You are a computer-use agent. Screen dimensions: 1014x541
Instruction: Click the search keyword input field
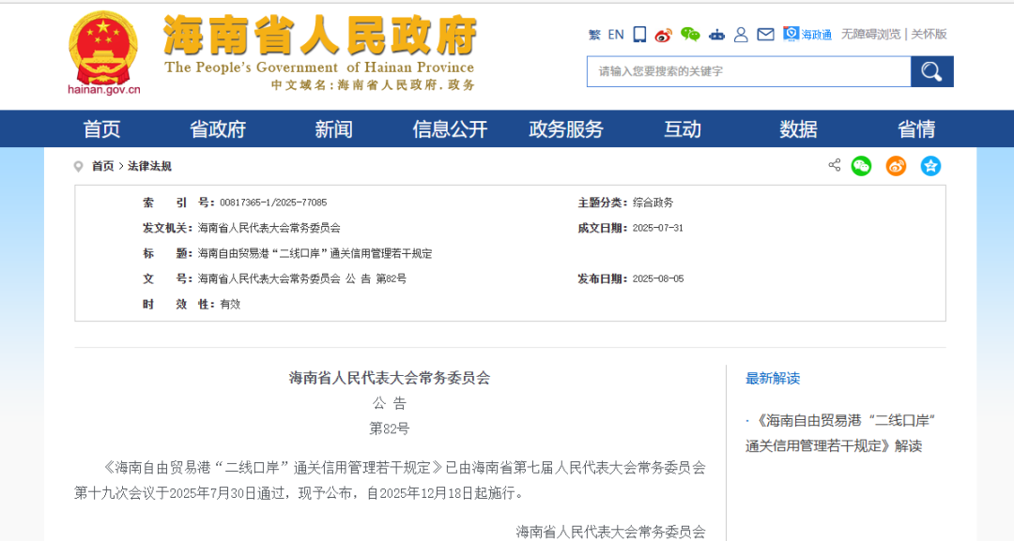click(746, 70)
